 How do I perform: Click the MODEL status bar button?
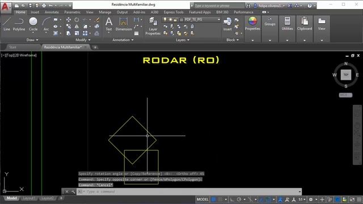(202, 199)
